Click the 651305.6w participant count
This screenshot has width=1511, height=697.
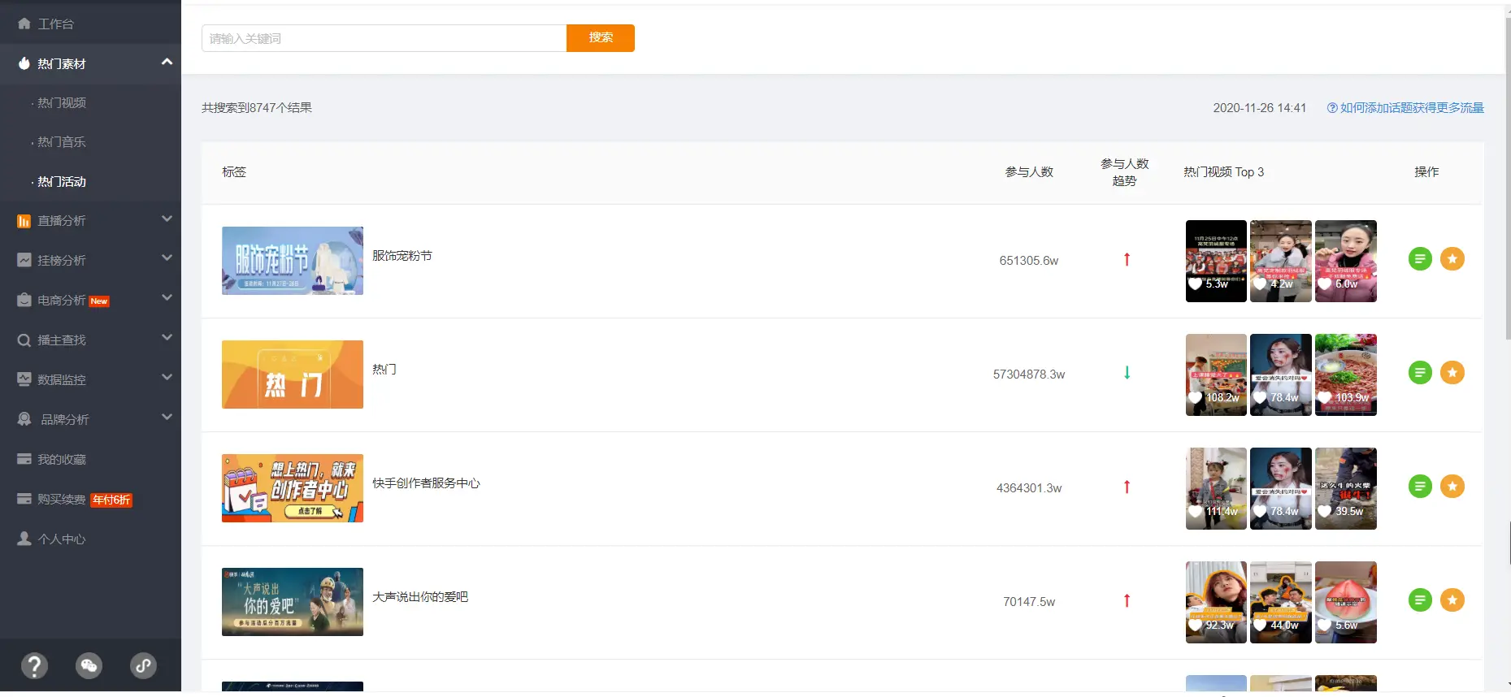point(1029,261)
